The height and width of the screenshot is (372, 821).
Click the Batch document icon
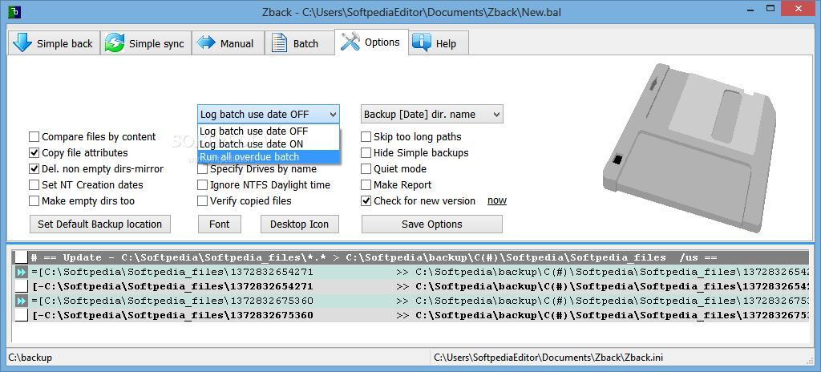(x=279, y=43)
